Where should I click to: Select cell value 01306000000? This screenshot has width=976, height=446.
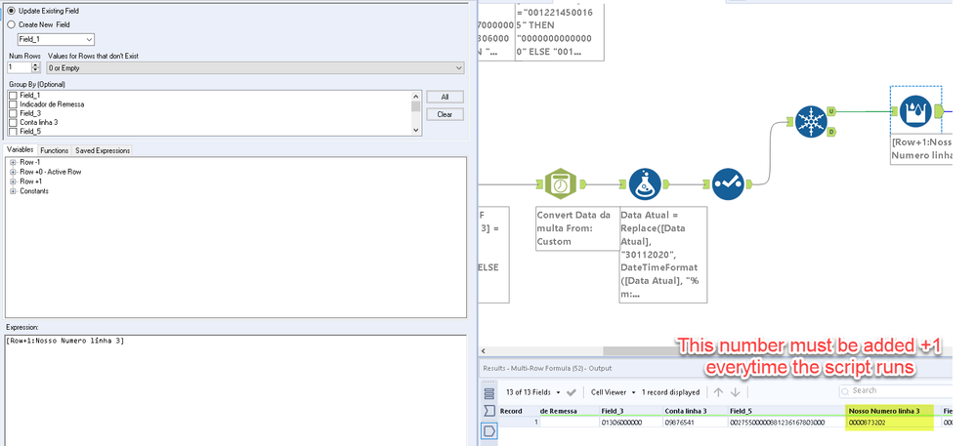click(631, 423)
